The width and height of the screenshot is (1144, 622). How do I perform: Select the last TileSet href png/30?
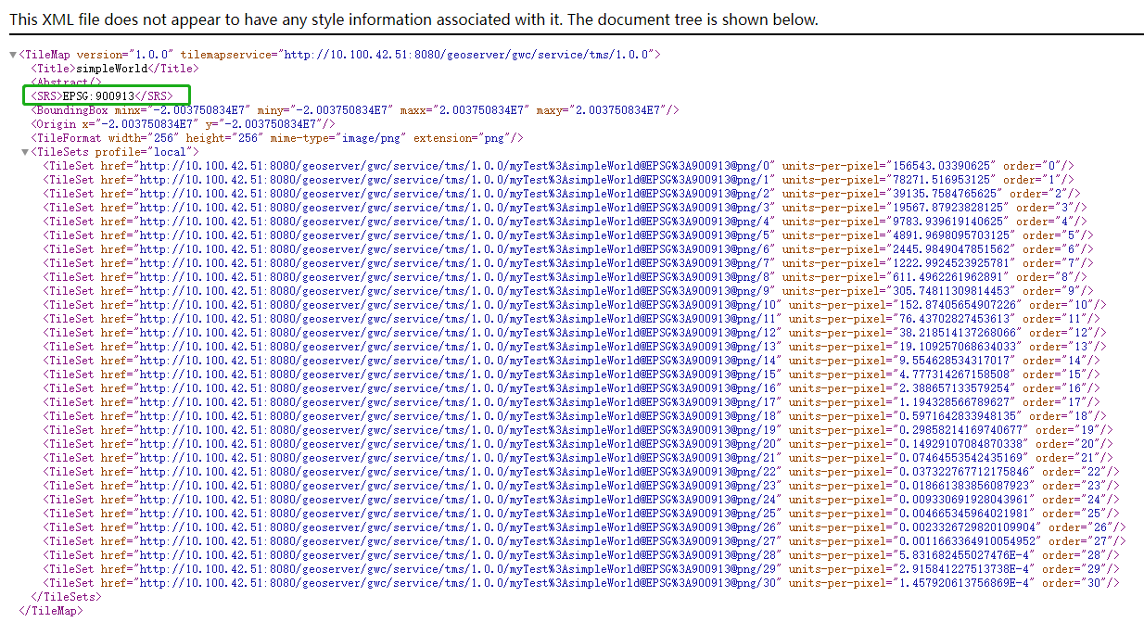(456, 583)
